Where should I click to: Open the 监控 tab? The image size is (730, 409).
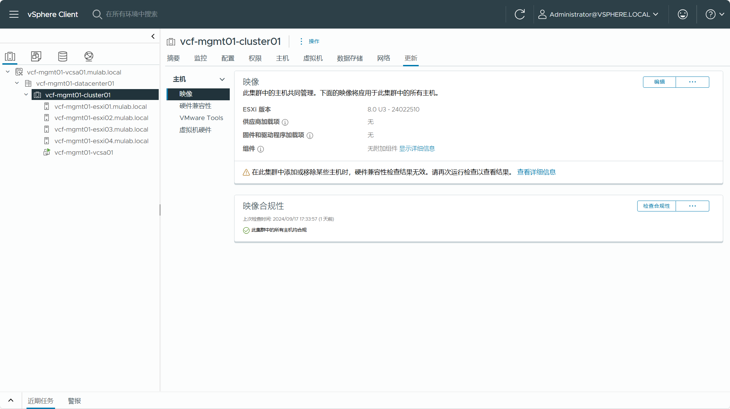(x=201, y=58)
